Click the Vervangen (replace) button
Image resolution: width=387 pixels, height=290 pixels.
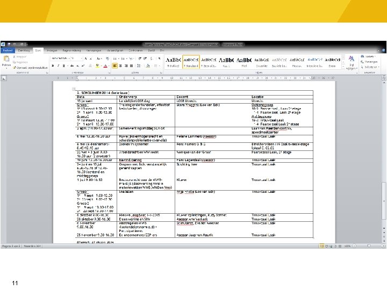click(x=369, y=62)
